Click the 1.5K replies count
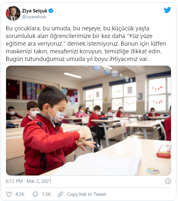This screenshot has height=201, width=178. pos(46,194)
